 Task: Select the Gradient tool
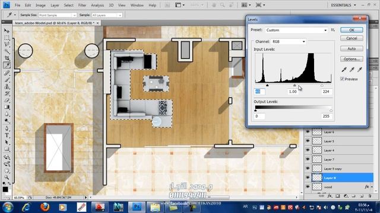click(x=7, y=107)
